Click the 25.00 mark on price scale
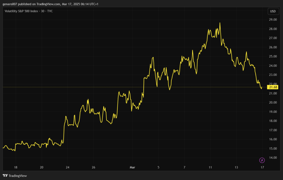The width and height of the screenshot is (283, 180). pyautogui.click(x=273, y=56)
